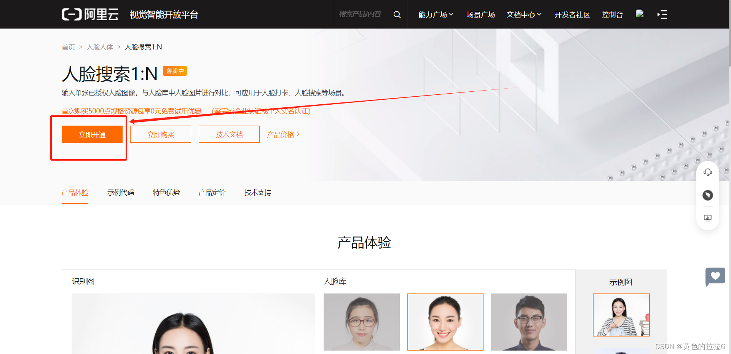Follow the 产品价格 link
The image size is (731, 354).
point(283,134)
